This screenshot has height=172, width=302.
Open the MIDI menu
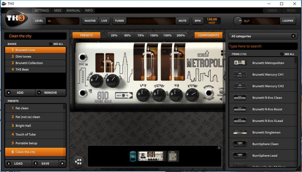58,10
